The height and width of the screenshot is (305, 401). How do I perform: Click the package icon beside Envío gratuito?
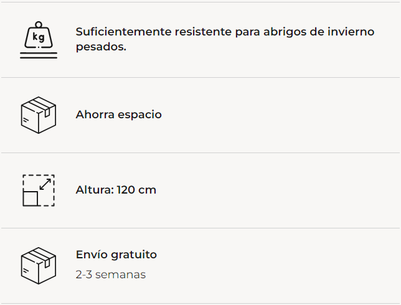pos(38,265)
